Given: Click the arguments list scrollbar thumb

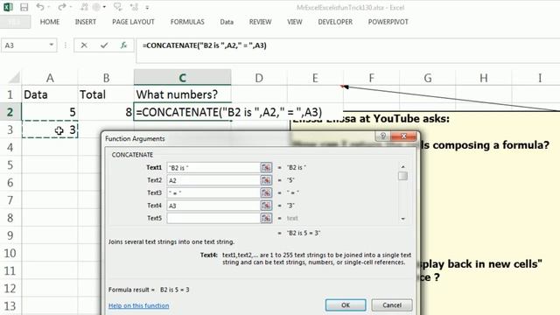Looking at the screenshot, I should (402, 176).
